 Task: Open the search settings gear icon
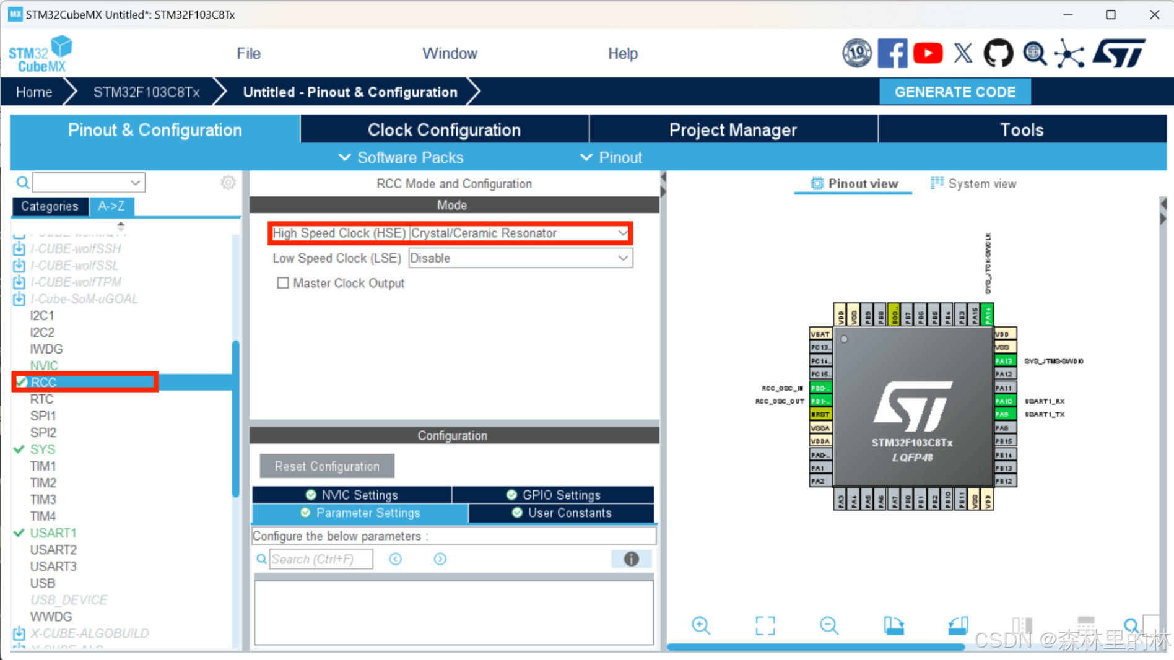tap(227, 182)
